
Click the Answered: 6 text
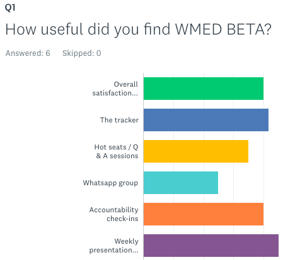28,53
